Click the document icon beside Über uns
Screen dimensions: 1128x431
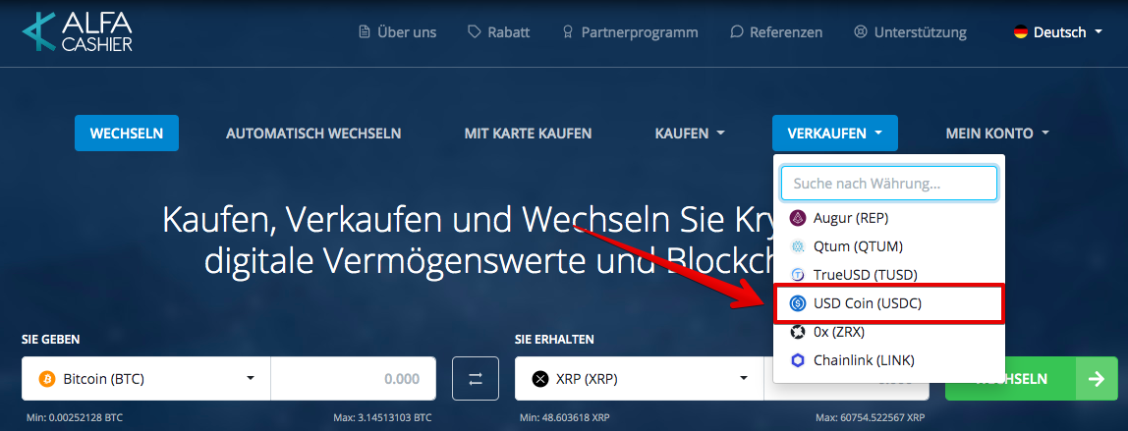[365, 32]
